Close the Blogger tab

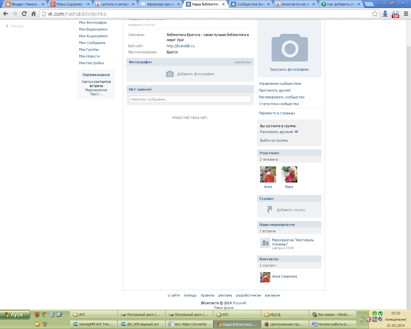[43, 4]
